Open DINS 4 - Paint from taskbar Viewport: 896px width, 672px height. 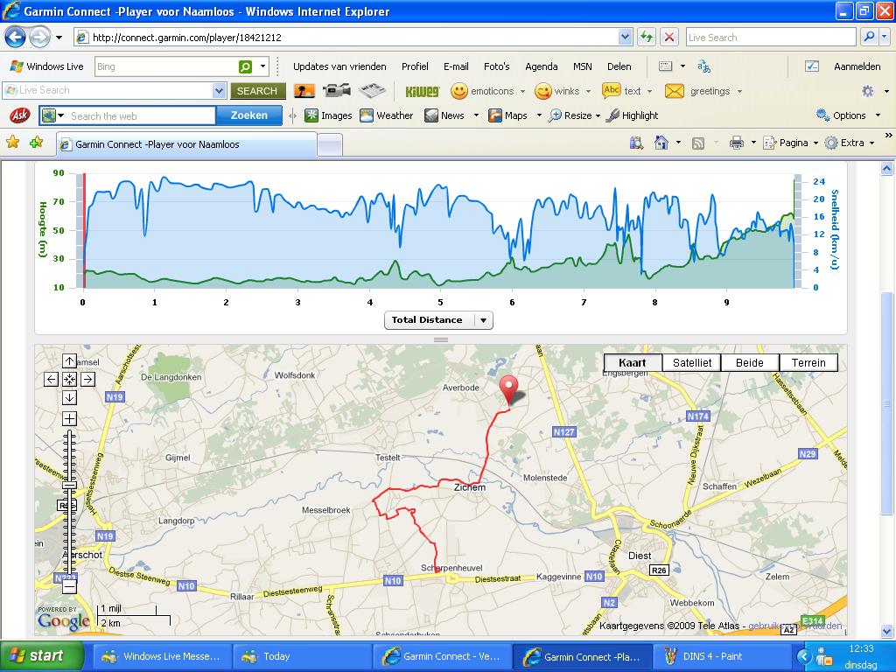coord(722,656)
